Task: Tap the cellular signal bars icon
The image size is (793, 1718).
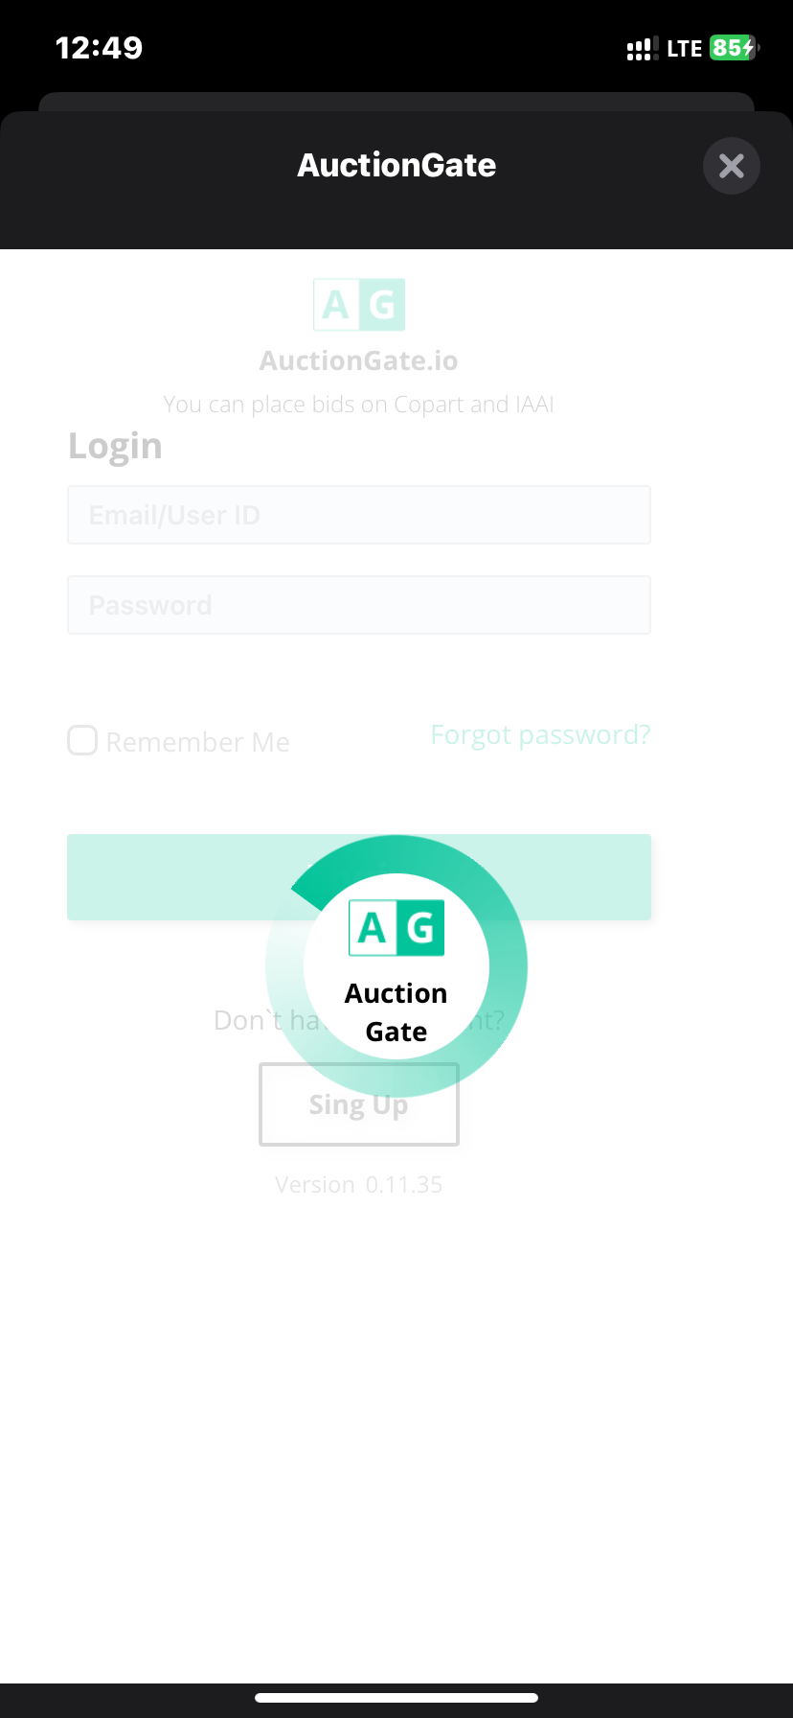Action: [x=641, y=49]
